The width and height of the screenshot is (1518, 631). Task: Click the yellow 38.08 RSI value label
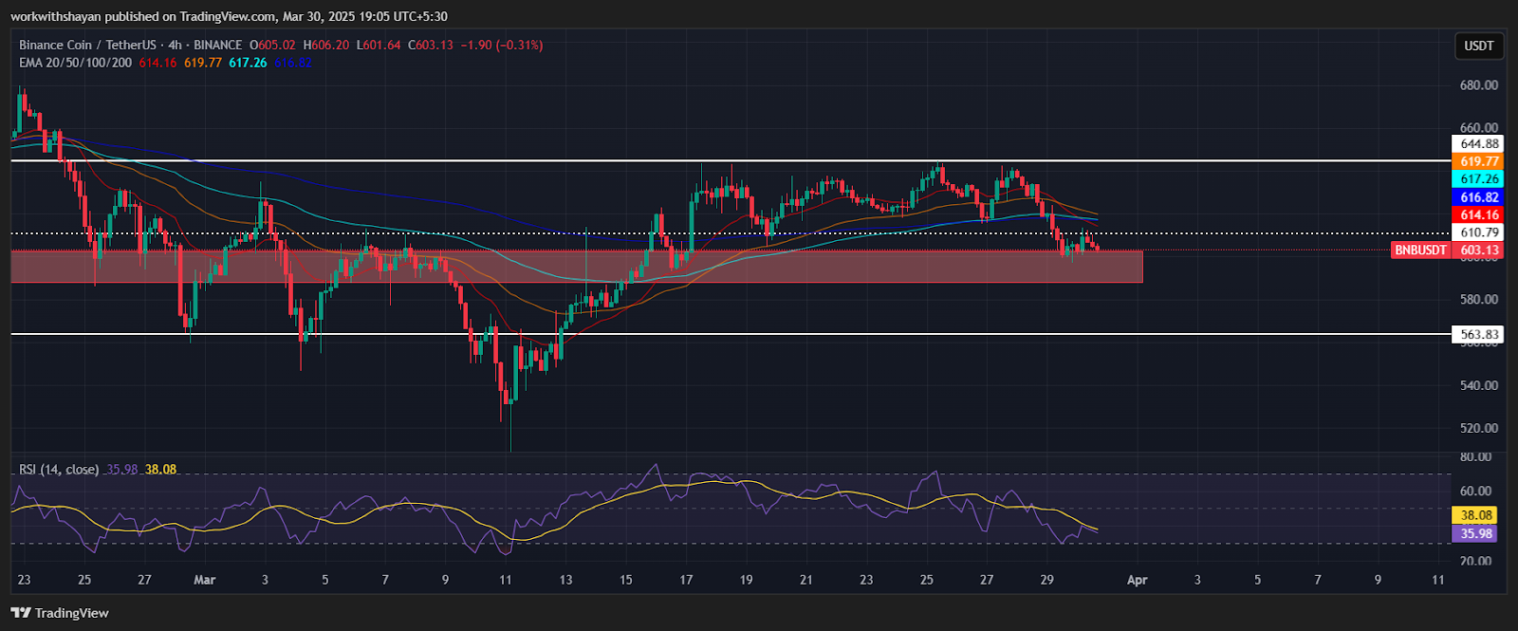1475,515
